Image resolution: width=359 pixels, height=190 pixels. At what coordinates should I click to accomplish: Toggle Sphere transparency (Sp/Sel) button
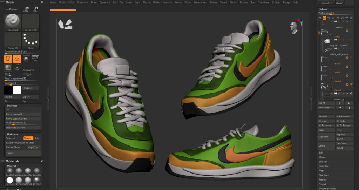coord(8,68)
